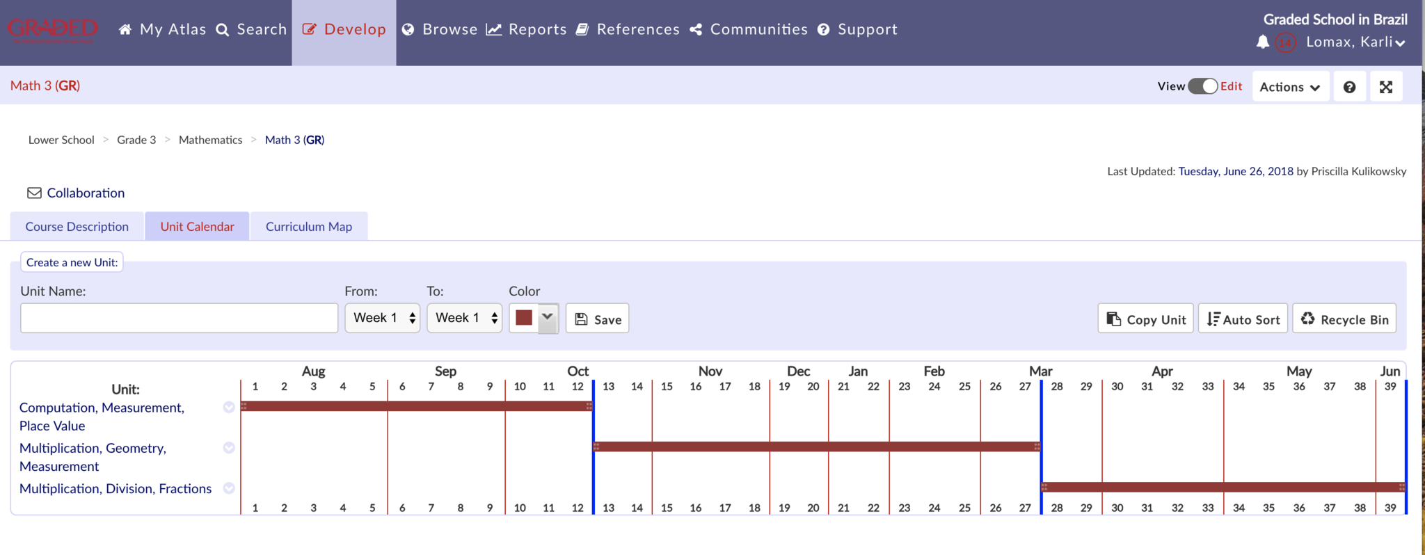The height and width of the screenshot is (555, 1425).
Task: Open the Recycle Bin
Action: coord(1344,319)
